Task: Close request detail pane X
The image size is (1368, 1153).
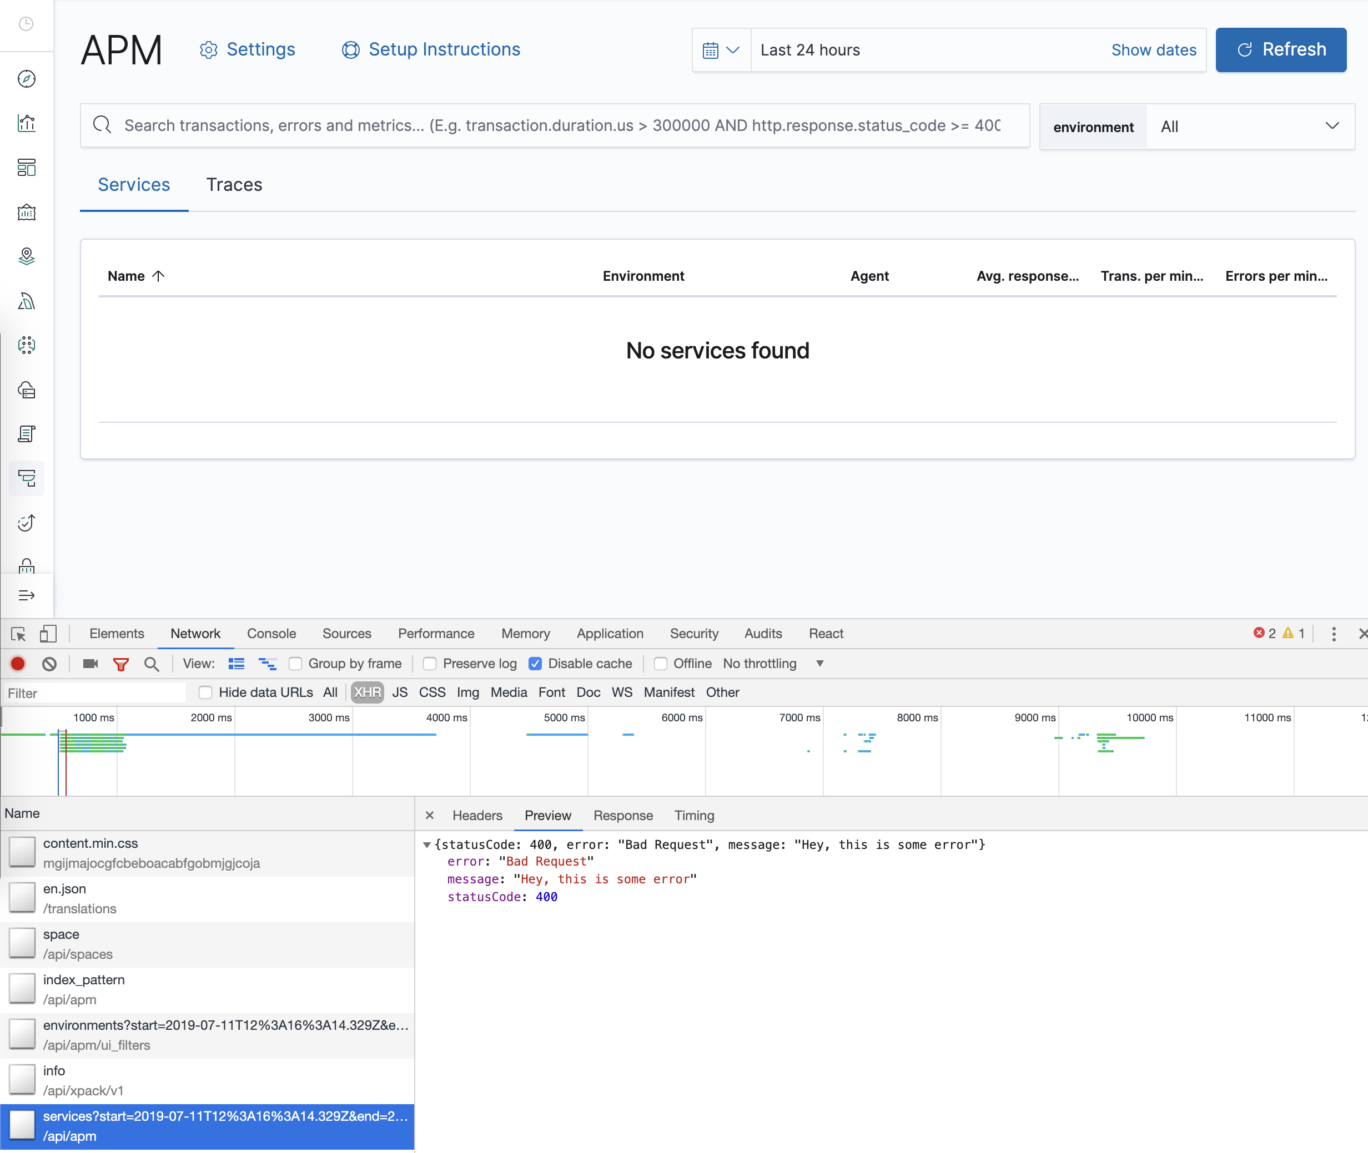Action: 430,816
